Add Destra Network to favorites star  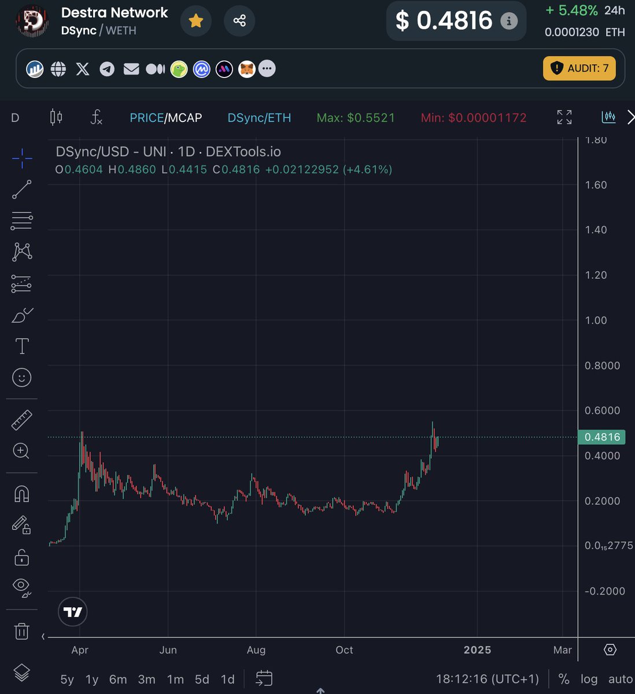coord(195,21)
